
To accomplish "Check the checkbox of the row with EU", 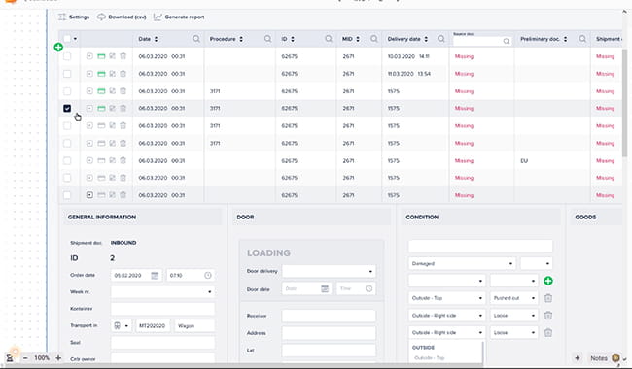I will tap(67, 160).
